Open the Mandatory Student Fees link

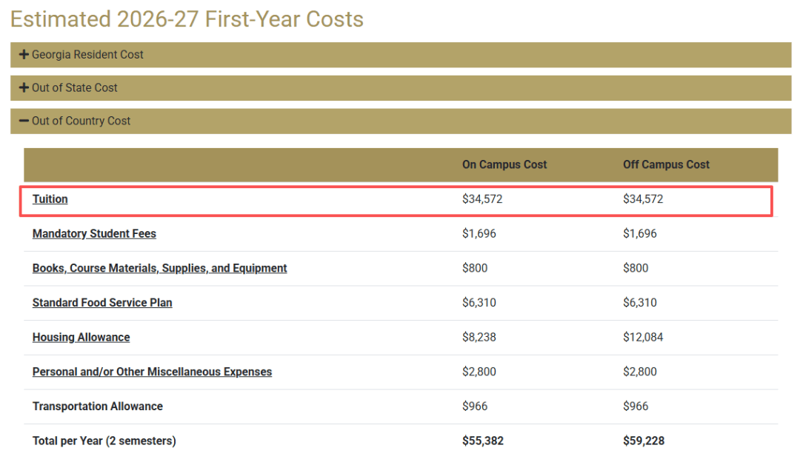pyautogui.click(x=94, y=234)
